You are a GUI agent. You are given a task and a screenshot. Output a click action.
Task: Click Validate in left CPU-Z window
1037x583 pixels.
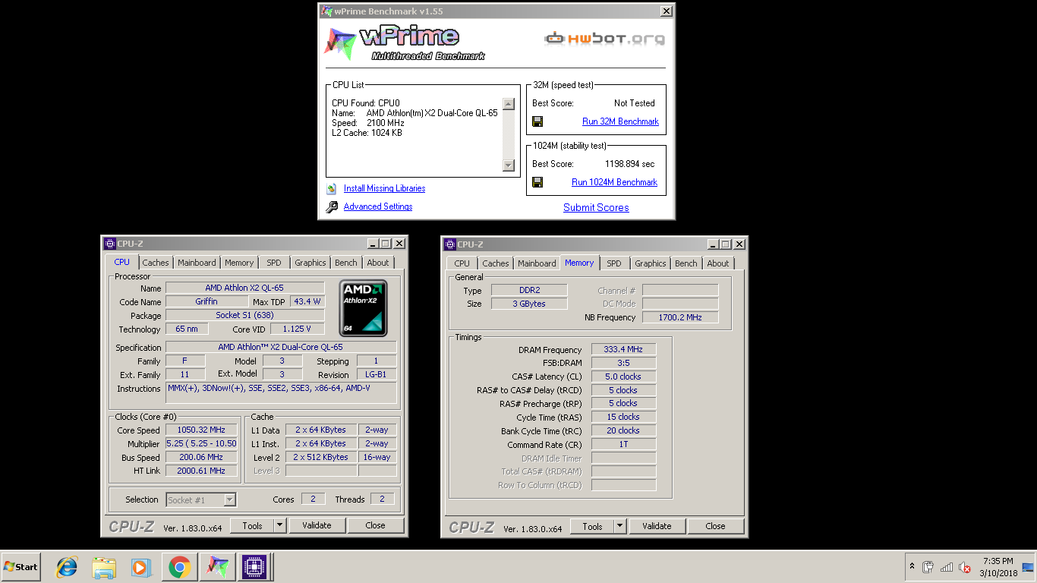pyautogui.click(x=317, y=525)
